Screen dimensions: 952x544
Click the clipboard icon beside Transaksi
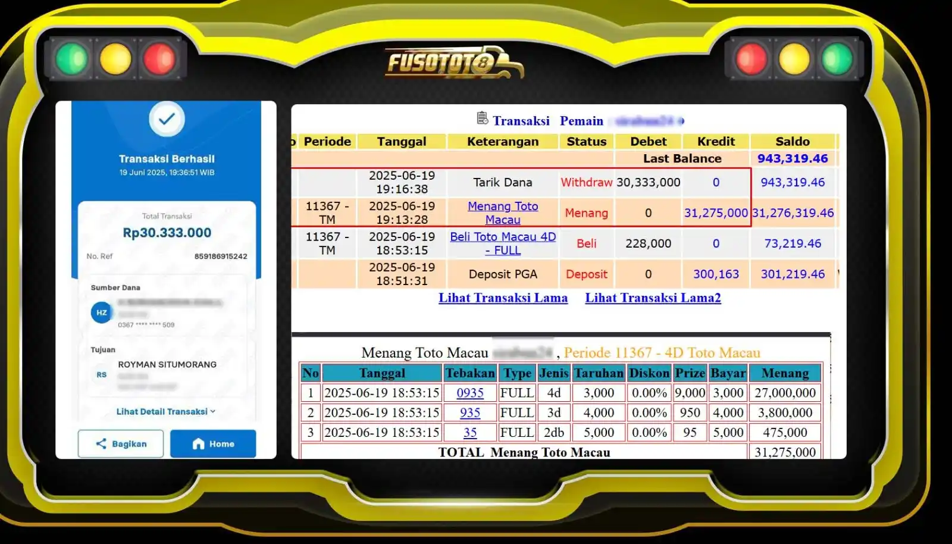click(483, 119)
